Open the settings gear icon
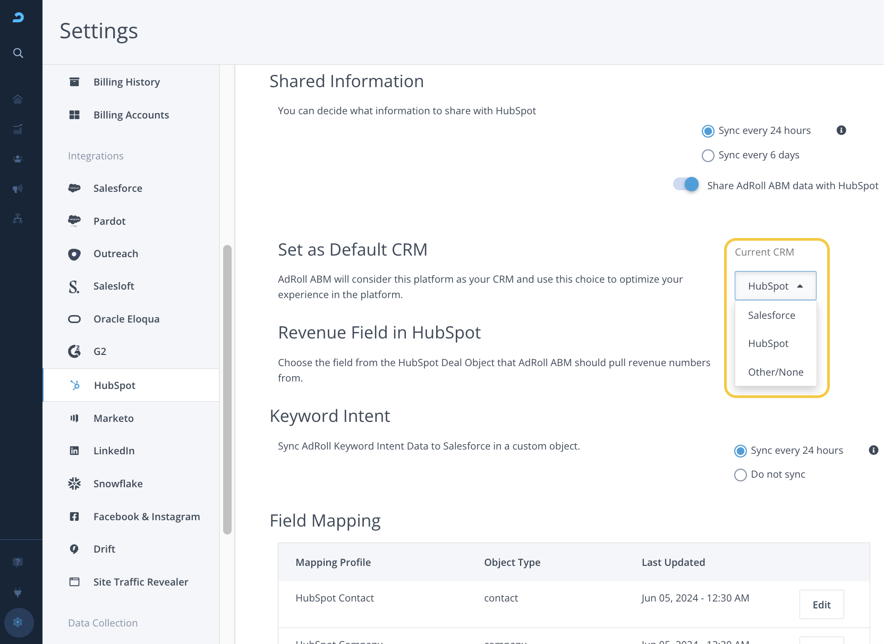Screen dimensions: 884x644 [19, 622]
